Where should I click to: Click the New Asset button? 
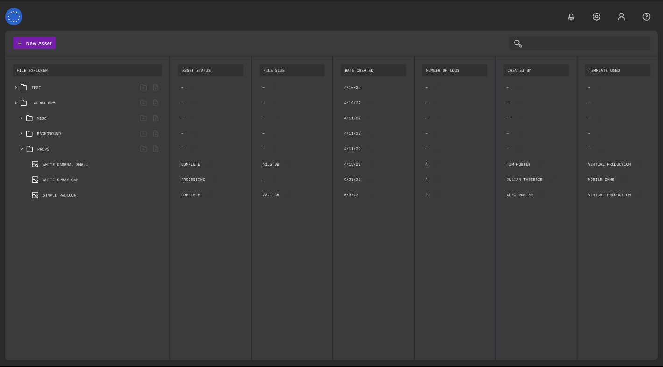point(34,43)
